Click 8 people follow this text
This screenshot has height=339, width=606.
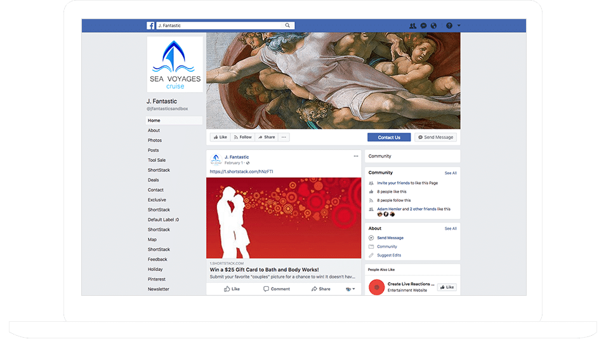[394, 201]
